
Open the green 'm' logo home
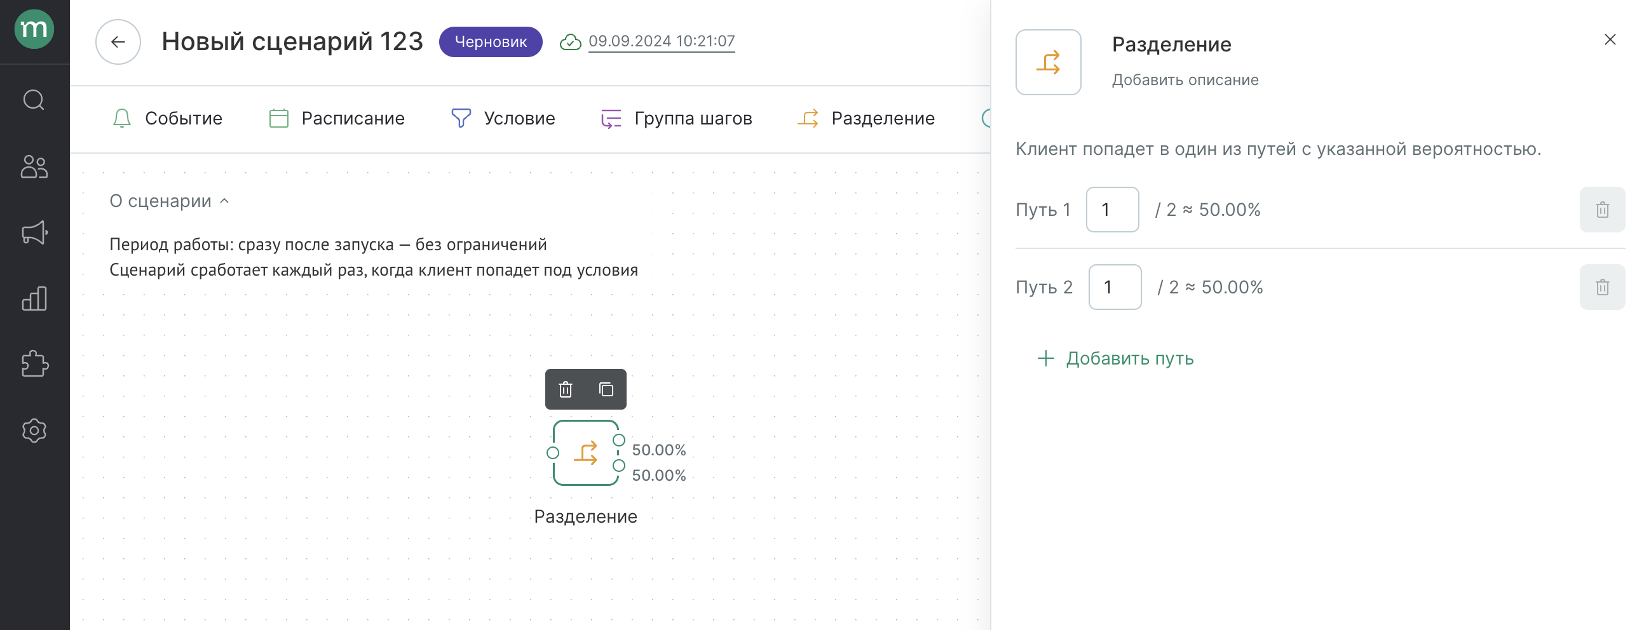tap(34, 29)
